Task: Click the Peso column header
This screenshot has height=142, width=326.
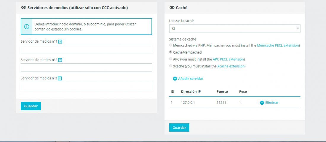Action: [x=243, y=91]
